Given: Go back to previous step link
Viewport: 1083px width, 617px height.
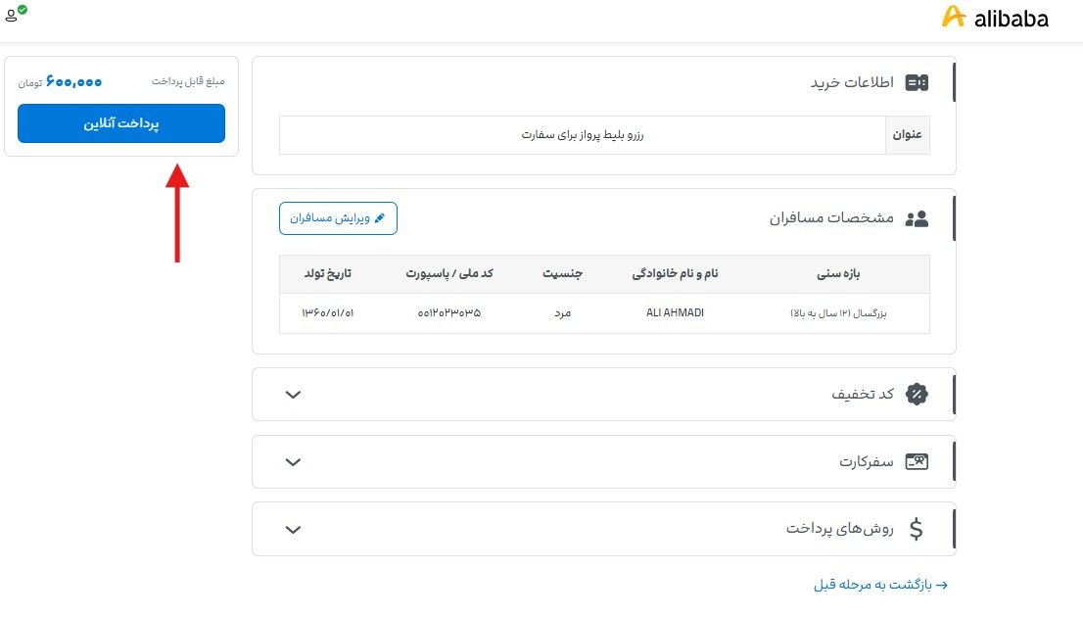Looking at the screenshot, I should (880, 585).
